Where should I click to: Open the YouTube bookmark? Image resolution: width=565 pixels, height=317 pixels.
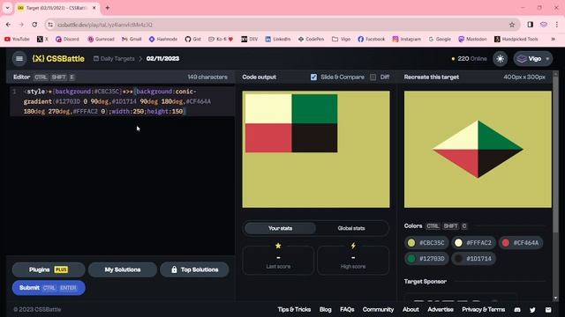coord(17,39)
